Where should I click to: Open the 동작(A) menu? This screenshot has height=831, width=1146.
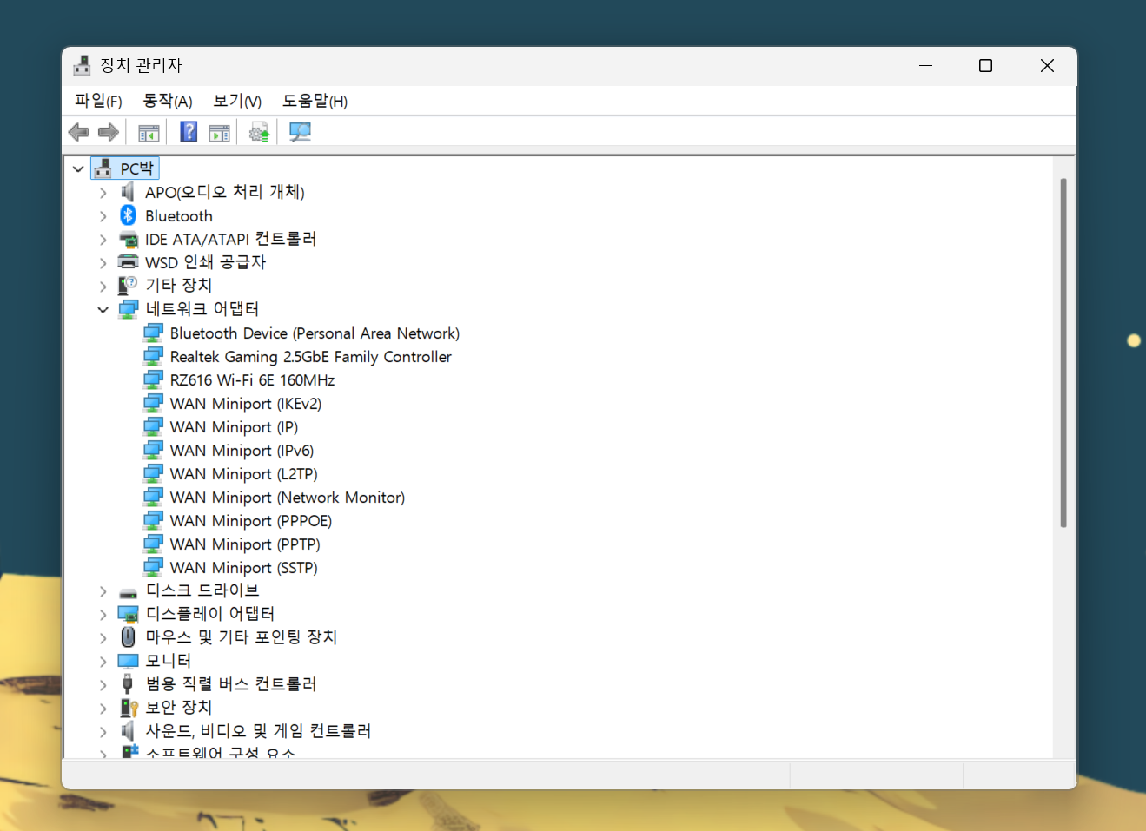[168, 101]
